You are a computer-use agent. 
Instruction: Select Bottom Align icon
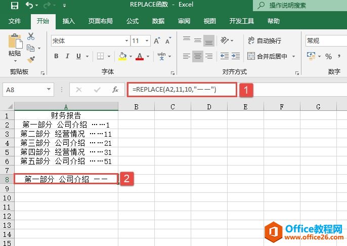pyautogui.click(x=209, y=40)
